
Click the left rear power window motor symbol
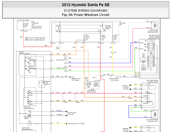tap(155, 114)
